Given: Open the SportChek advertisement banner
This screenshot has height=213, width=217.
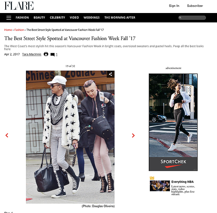Looking at the screenshot, I should [173, 122].
